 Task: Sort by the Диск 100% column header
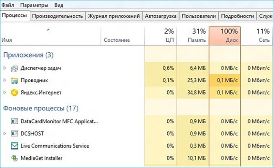pyautogui.click(x=225, y=36)
